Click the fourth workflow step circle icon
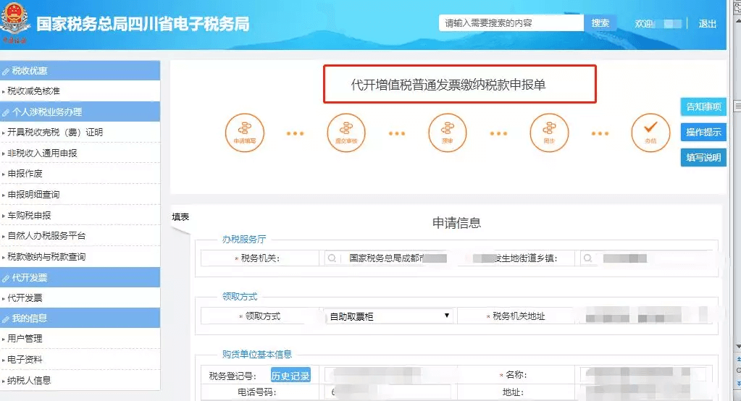The image size is (741, 401). click(x=548, y=132)
